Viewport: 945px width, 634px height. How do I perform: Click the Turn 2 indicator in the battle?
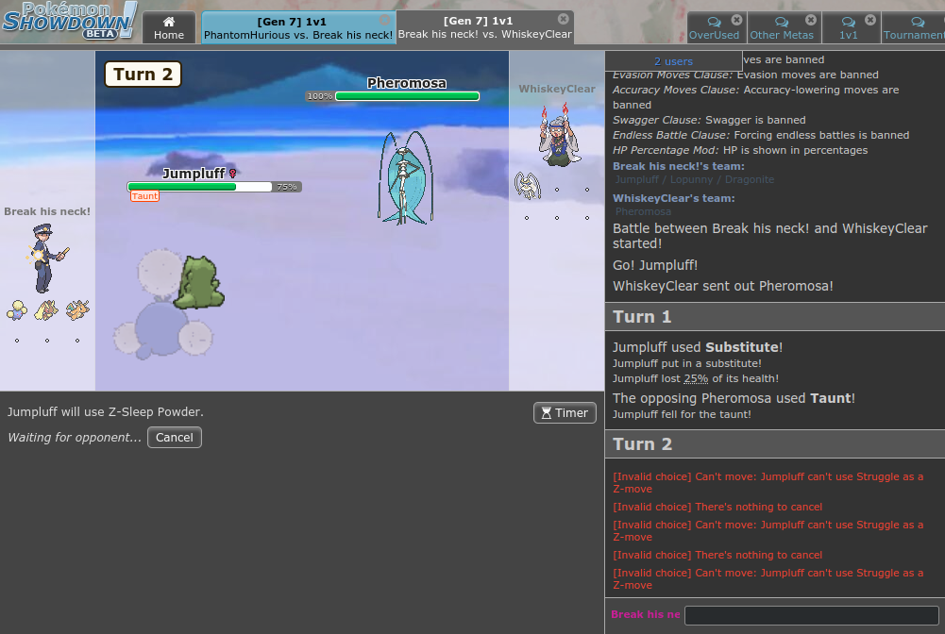[143, 74]
